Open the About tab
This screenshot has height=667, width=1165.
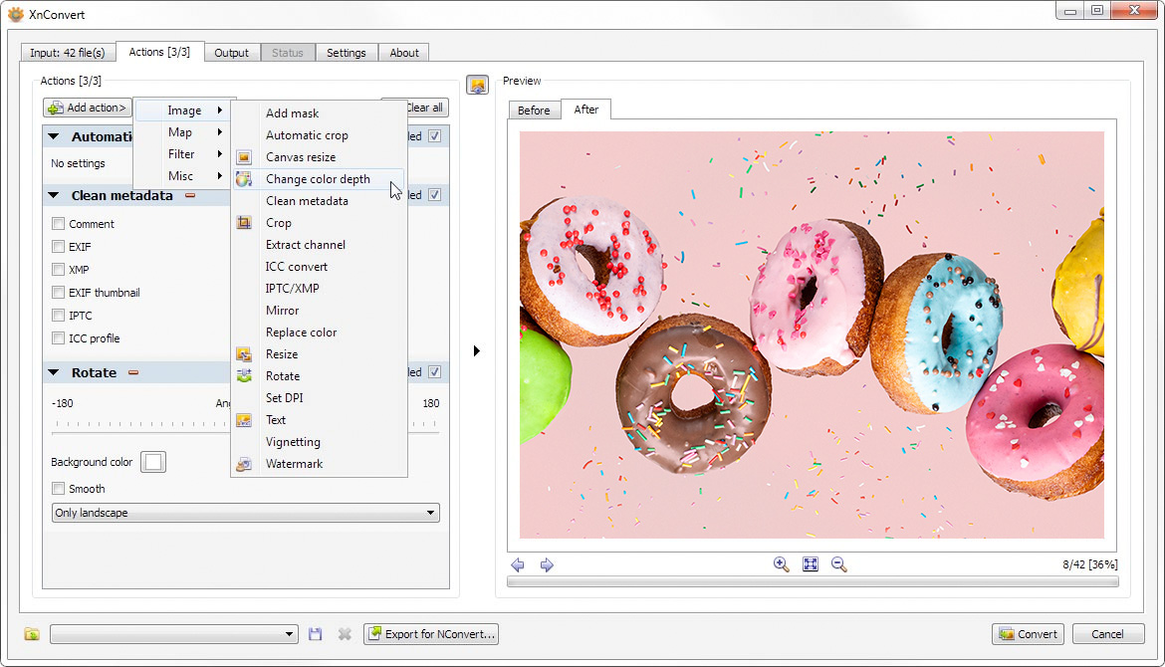tap(404, 53)
